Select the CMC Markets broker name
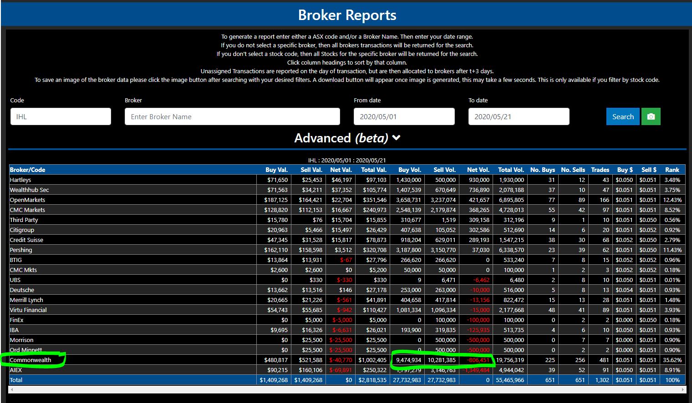 27,210
